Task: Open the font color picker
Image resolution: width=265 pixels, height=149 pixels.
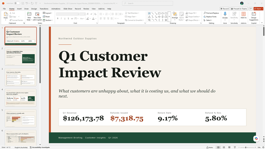Action: 94,19
